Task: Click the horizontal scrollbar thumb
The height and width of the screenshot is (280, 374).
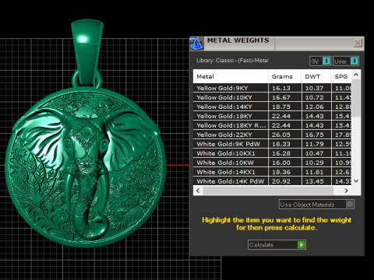Action: [268, 191]
